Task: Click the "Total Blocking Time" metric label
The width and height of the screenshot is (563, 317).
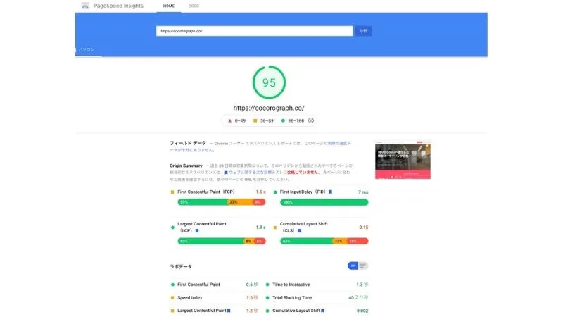Action: (x=292, y=297)
